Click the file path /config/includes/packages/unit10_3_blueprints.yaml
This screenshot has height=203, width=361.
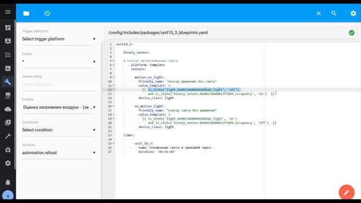click(158, 33)
